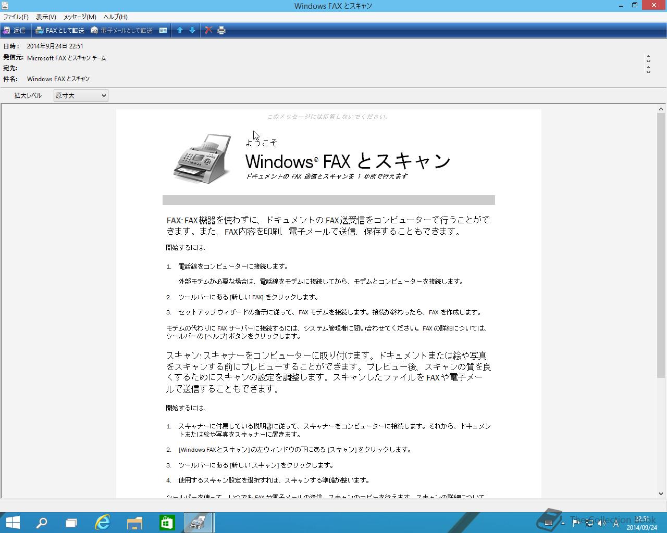Print the message using the printer icon
This screenshot has height=533, width=667.
[x=221, y=30]
